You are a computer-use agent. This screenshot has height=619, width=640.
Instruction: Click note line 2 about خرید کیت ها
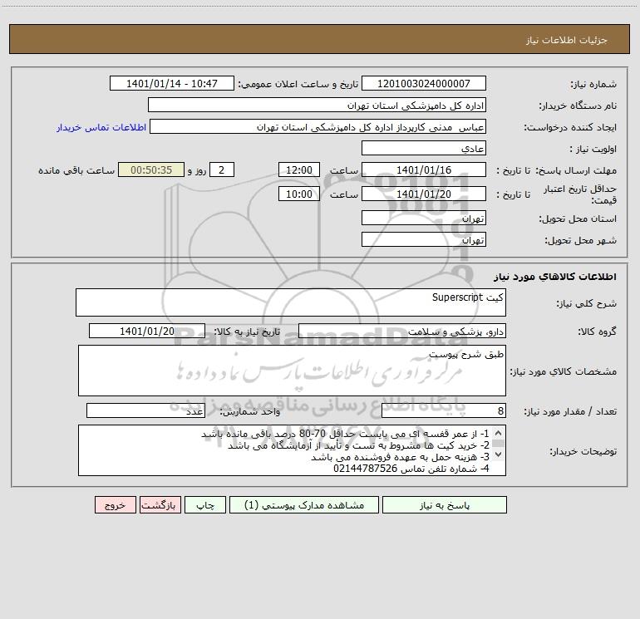pos(358,445)
